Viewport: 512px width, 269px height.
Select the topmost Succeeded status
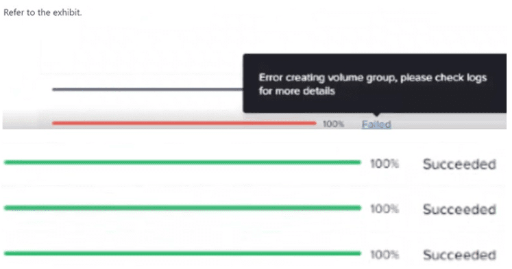click(459, 164)
